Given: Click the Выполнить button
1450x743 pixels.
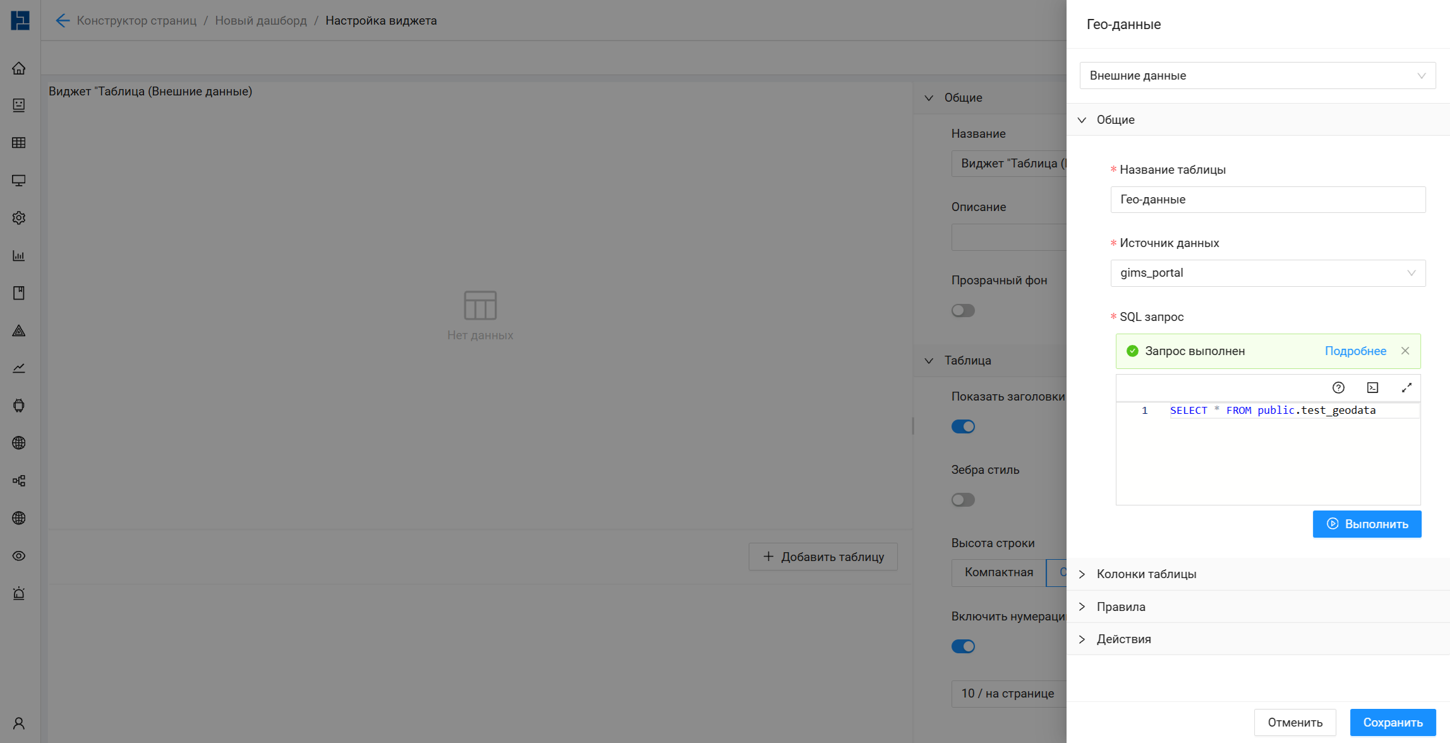Looking at the screenshot, I should tap(1367, 524).
